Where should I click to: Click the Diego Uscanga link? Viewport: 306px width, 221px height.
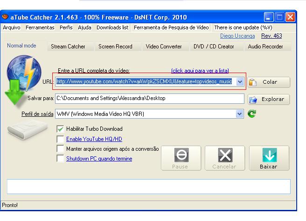[x=237, y=36]
